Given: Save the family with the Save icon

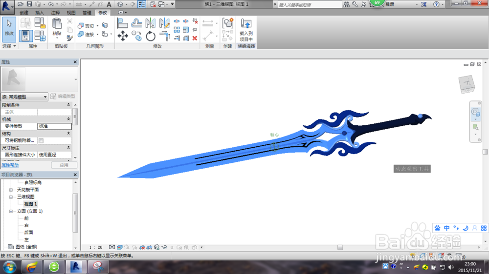Looking at the screenshot, I should [x=29, y=4].
